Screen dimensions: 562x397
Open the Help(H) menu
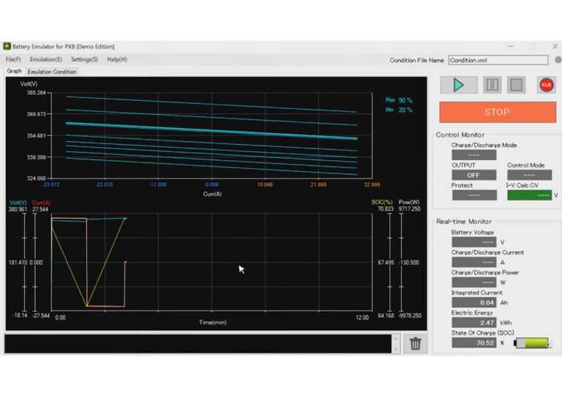click(x=117, y=59)
